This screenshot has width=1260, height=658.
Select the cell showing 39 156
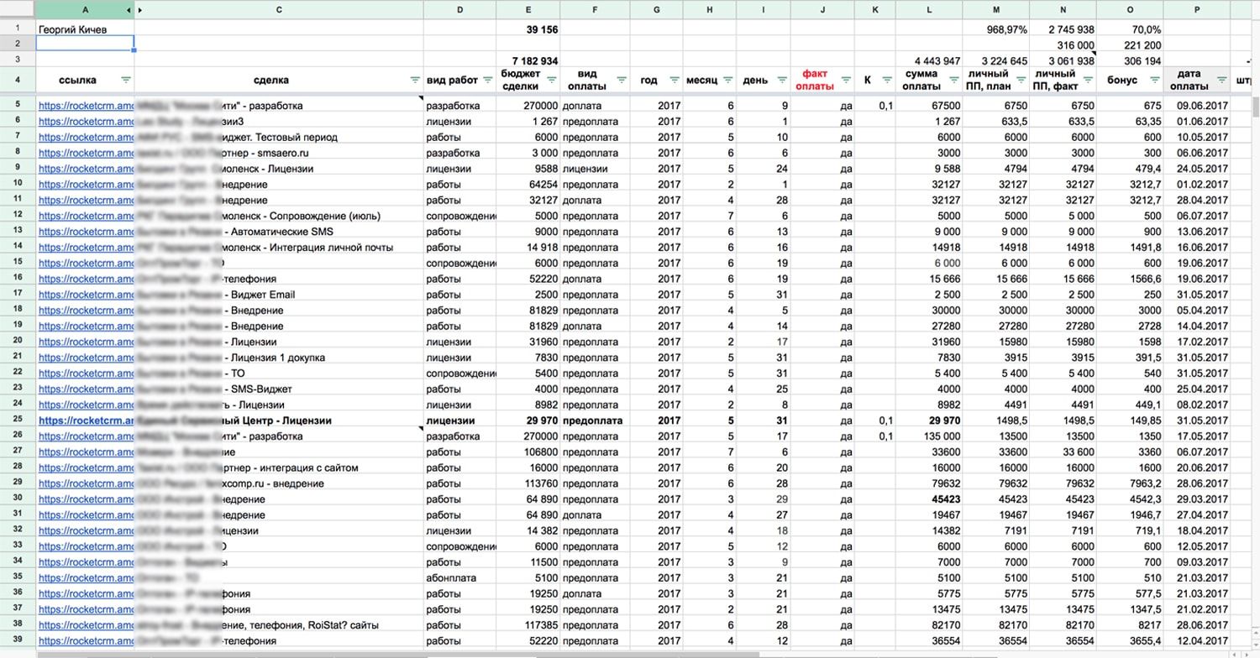tap(528, 29)
